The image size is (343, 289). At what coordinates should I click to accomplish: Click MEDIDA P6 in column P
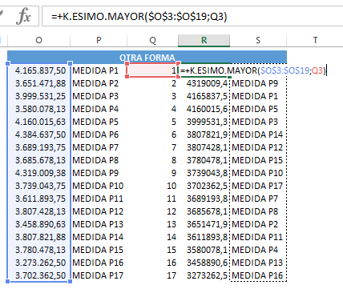[95, 134]
